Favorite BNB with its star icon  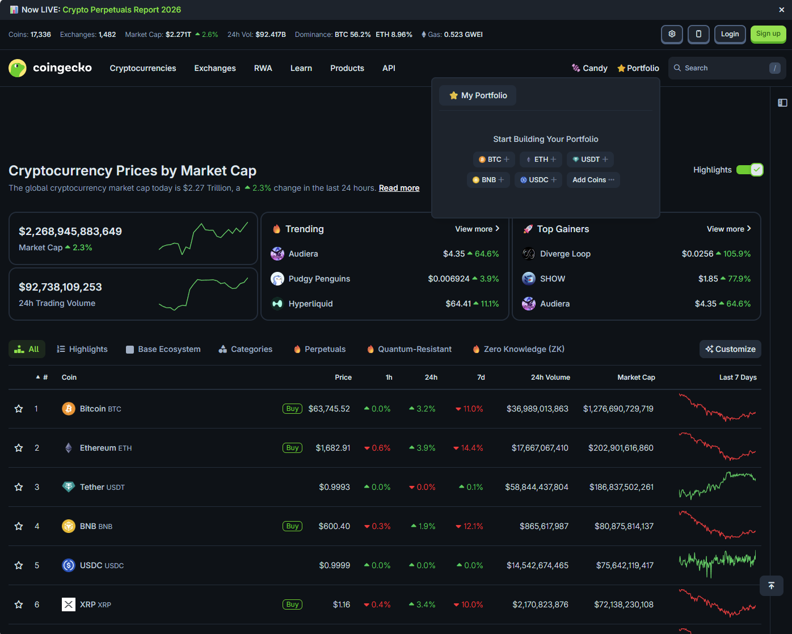[19, 526]
